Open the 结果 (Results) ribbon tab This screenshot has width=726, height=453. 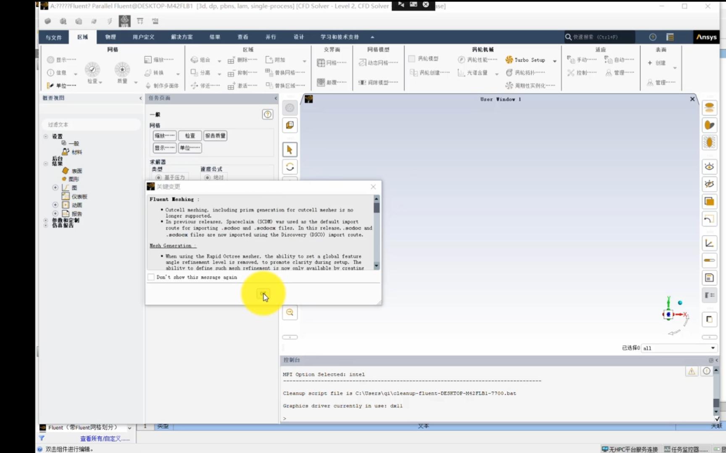pos(215,37)
